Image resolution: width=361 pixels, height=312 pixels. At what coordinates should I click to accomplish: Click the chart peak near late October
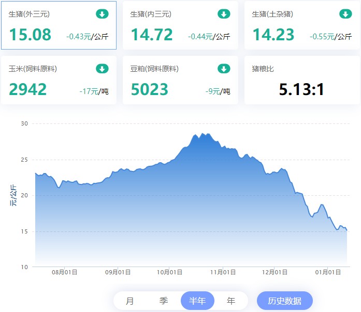203,134
